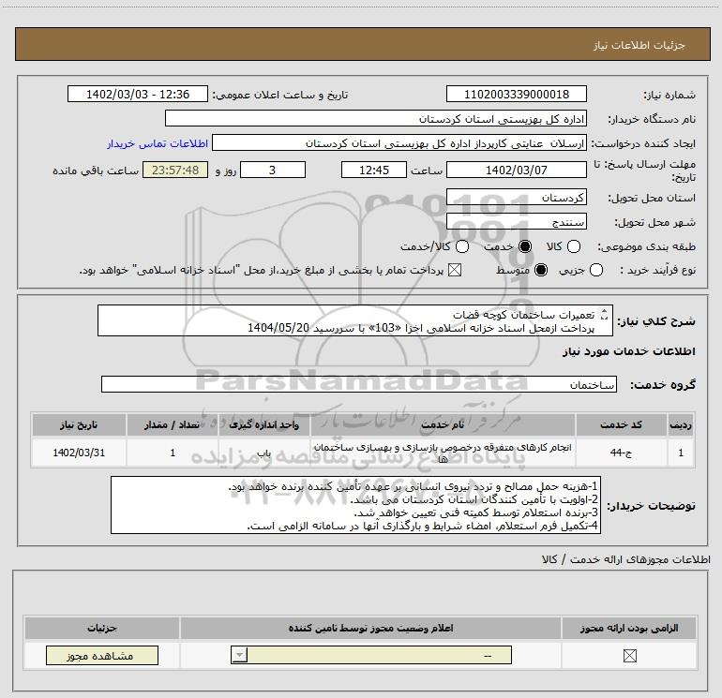Click the service name cell about building renovation
This screenshot has width=722, height=698.
pos(443,453)
